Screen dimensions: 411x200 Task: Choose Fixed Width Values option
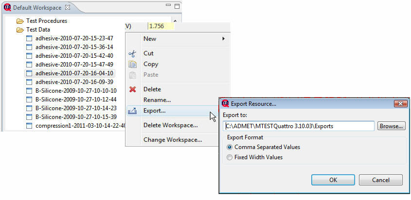point(230,157)
